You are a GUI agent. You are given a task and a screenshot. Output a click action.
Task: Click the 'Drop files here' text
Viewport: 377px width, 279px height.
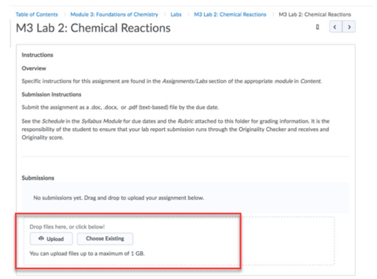(x=67, y=226)
